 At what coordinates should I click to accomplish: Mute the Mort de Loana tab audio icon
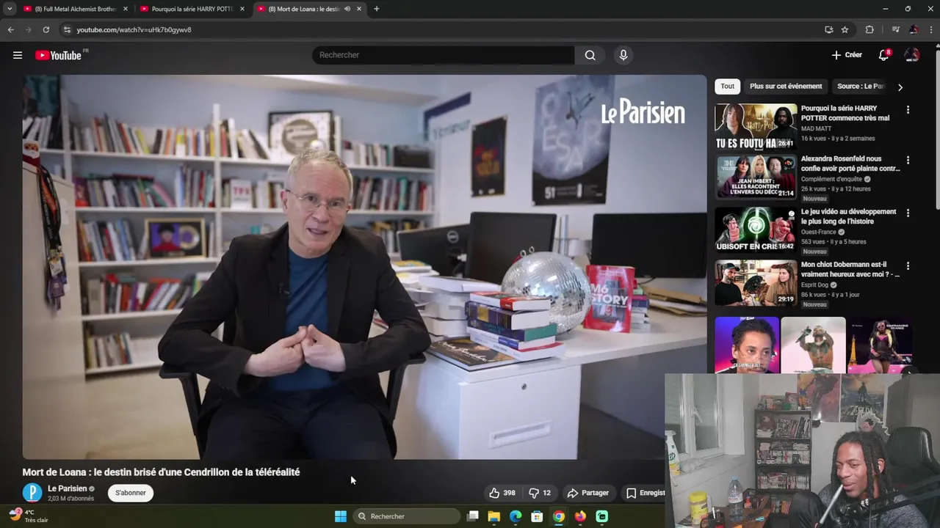click(x=347, y=9)
